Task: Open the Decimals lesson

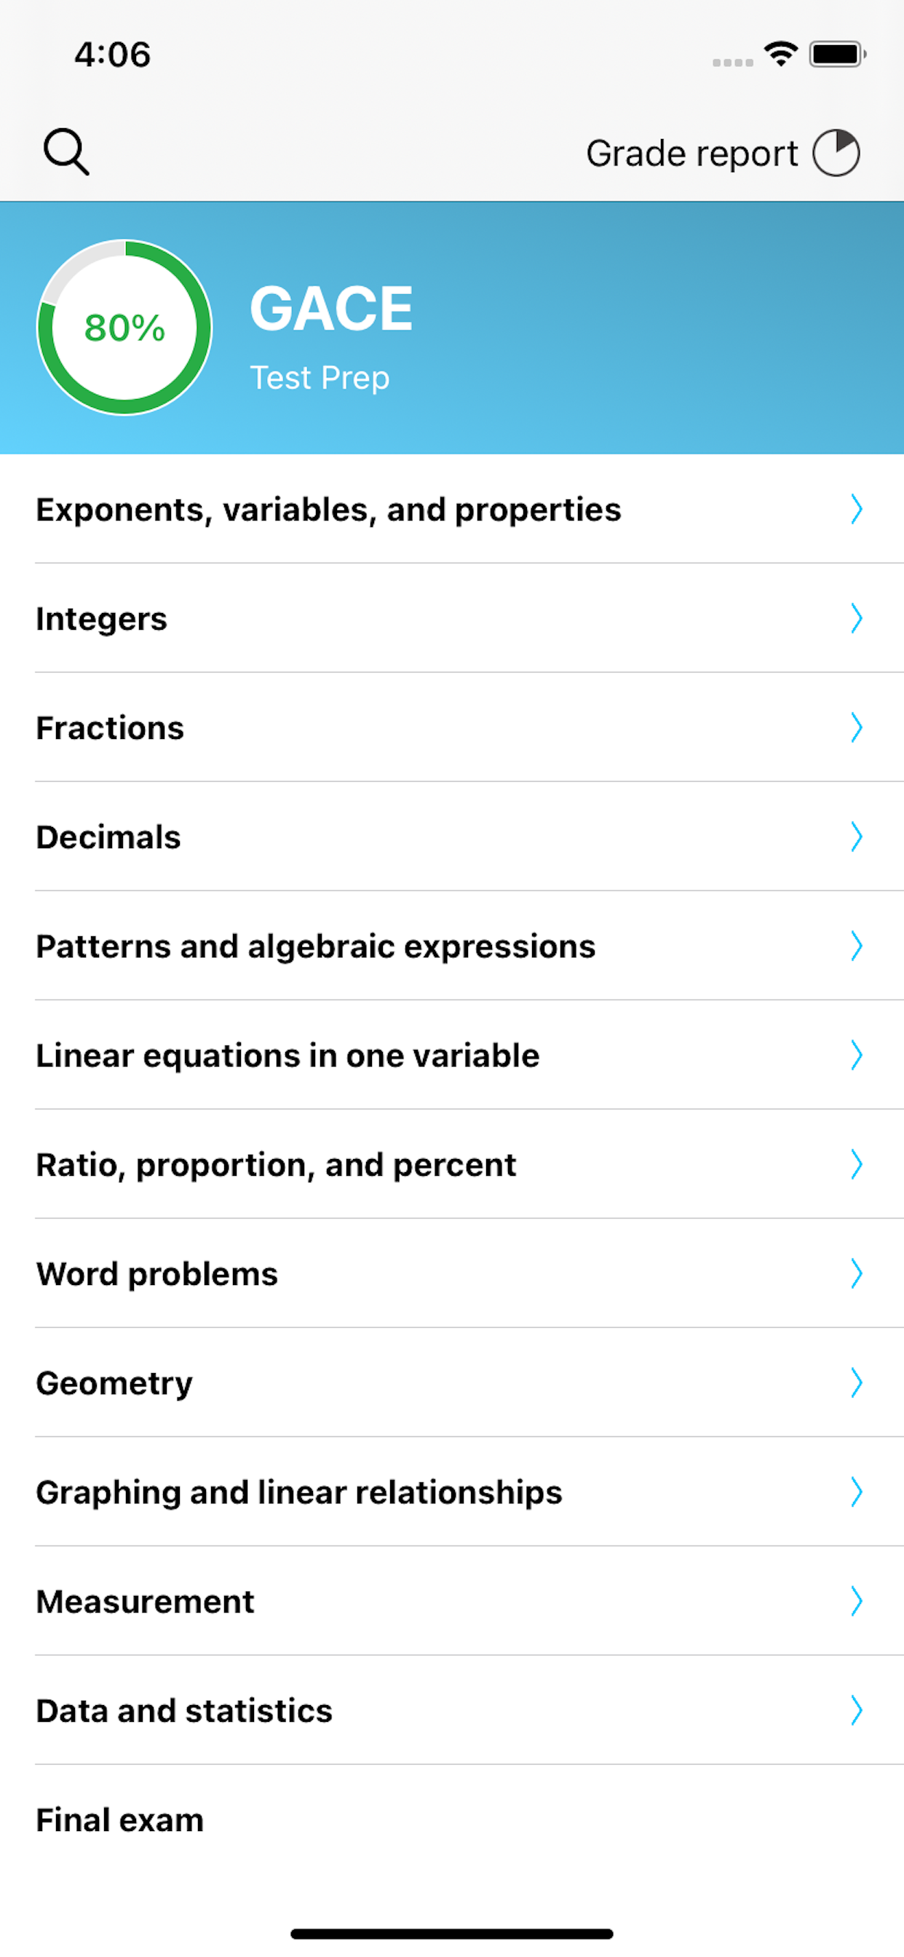Action: [x=108, y=837]
